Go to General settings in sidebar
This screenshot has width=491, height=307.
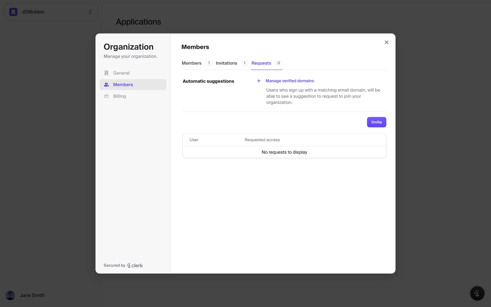click(x=121, y=73)
